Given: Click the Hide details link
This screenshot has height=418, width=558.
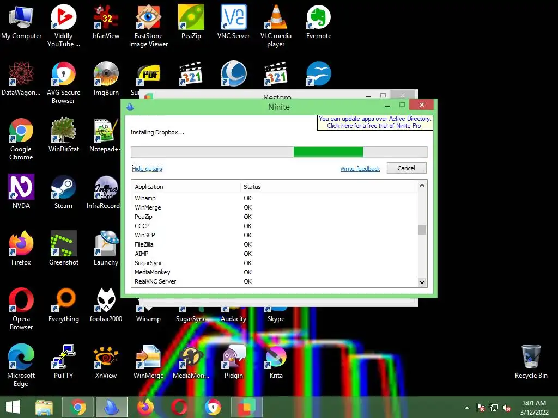Looking at the screenshot, I should 147,169.
